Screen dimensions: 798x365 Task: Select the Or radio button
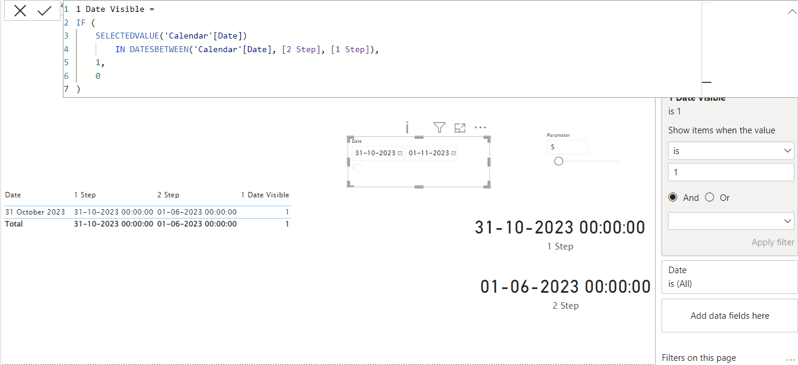tap(710, 197)
